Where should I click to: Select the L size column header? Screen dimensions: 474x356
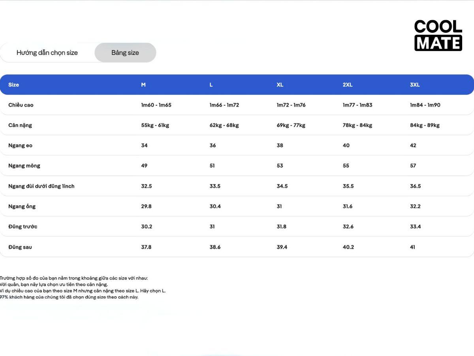click(211, 85)
